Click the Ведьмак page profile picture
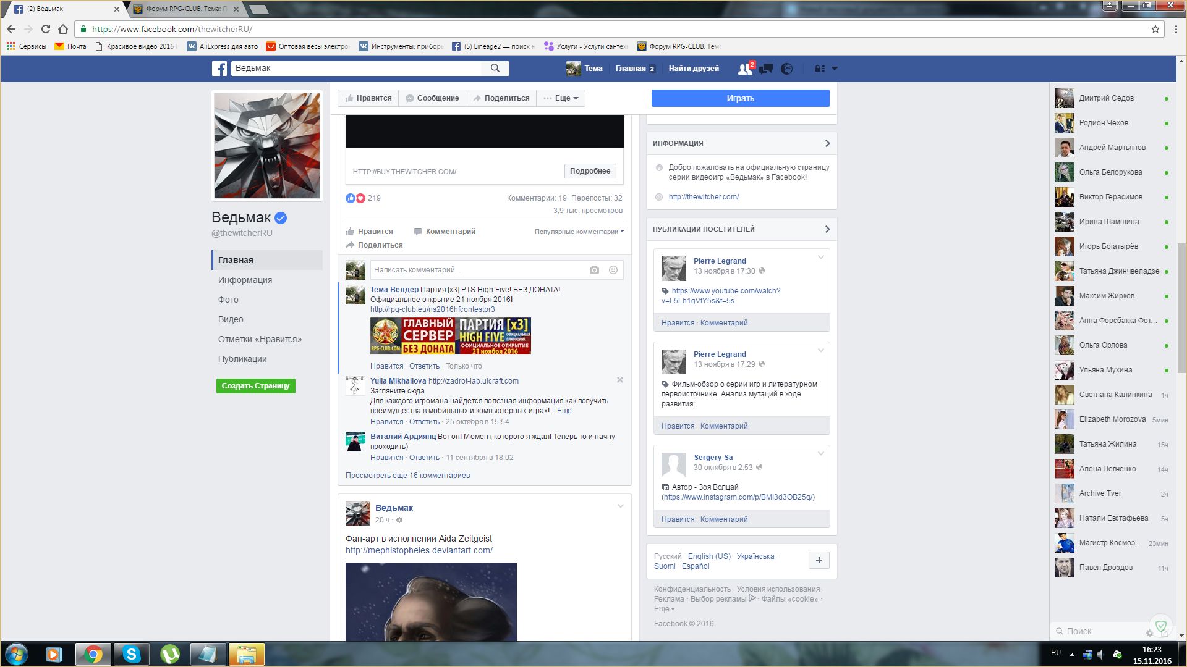 (267, 146)
